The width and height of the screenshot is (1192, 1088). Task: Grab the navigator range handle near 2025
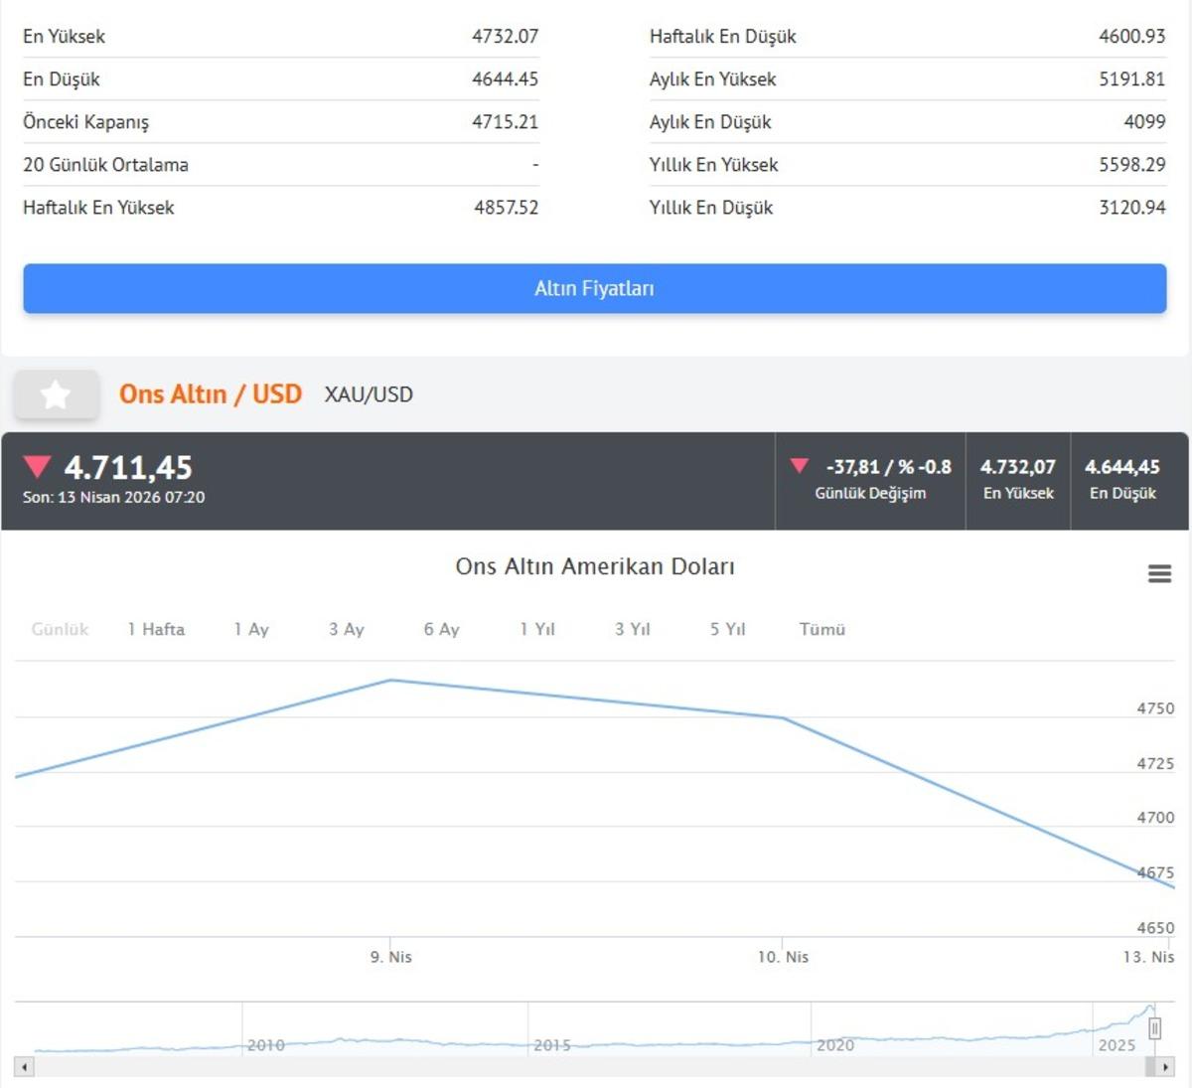click(1154, 1028)
